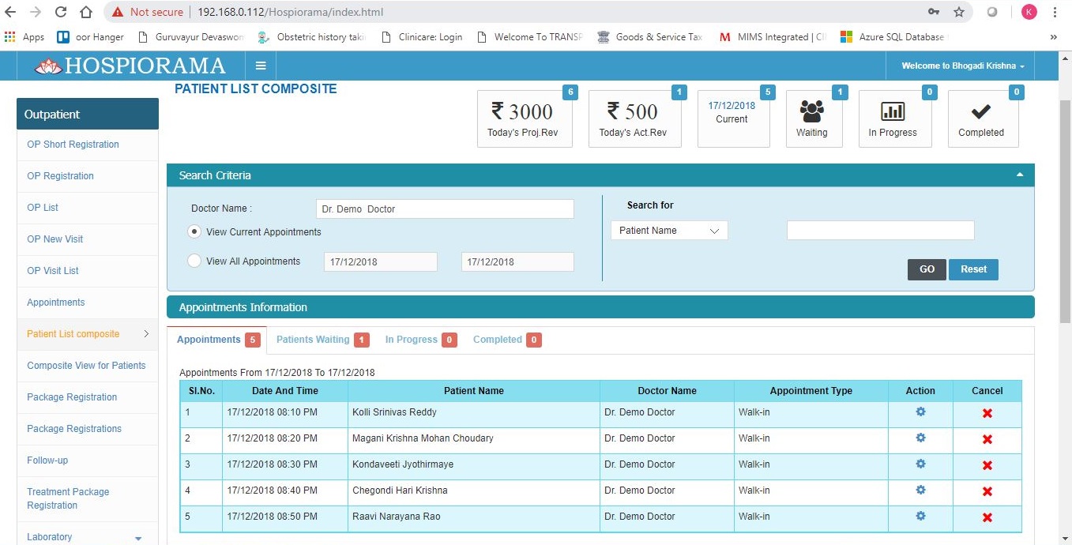Open action gear for Chegondi Hari Krishna
The width and height of the screenshot is (1072, 545).
coord(920,490)
